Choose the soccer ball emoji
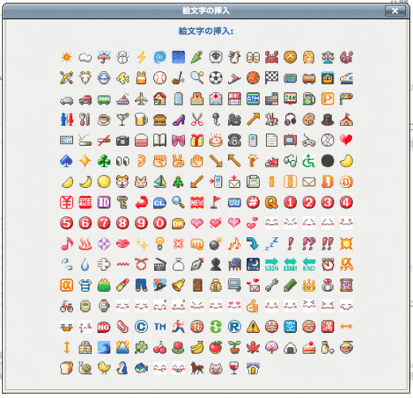The height and width of the screenshot is (398, 413). (x=216, y=78)
